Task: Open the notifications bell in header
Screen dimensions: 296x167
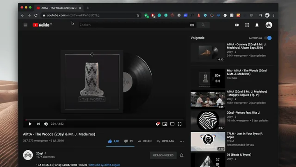Action: [257, 25]
